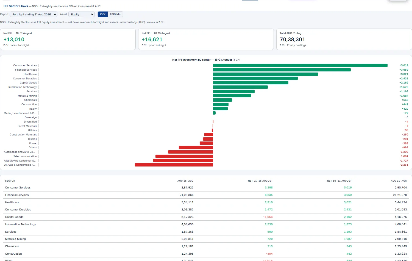Click the NET 01-15 AUGUST column header

[x=260, y=181]
